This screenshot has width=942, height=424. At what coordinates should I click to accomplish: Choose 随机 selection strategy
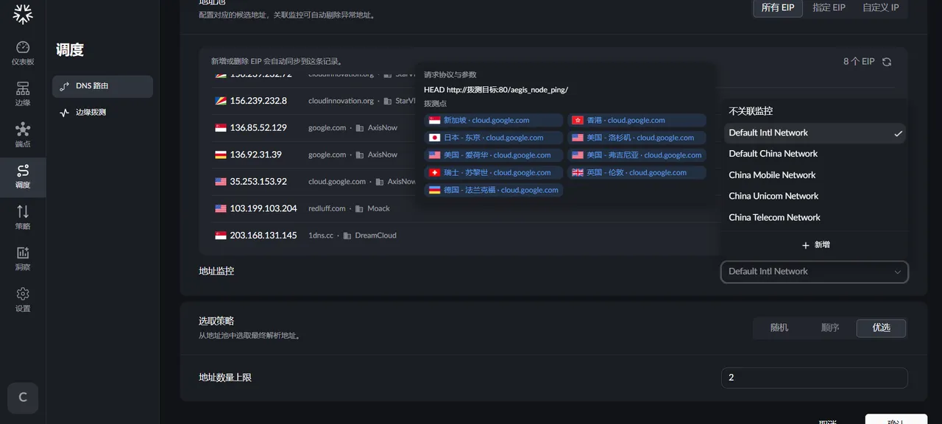779,328
